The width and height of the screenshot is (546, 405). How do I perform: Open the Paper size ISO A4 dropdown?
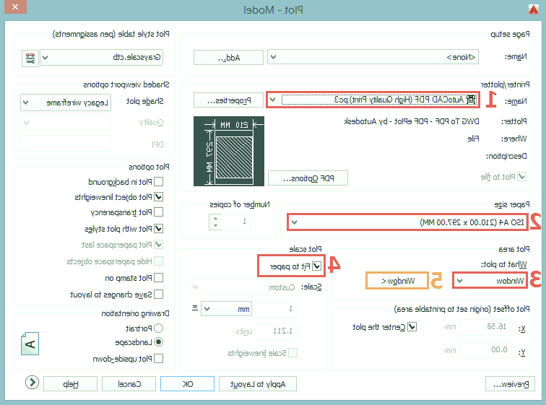click(407, 222)
